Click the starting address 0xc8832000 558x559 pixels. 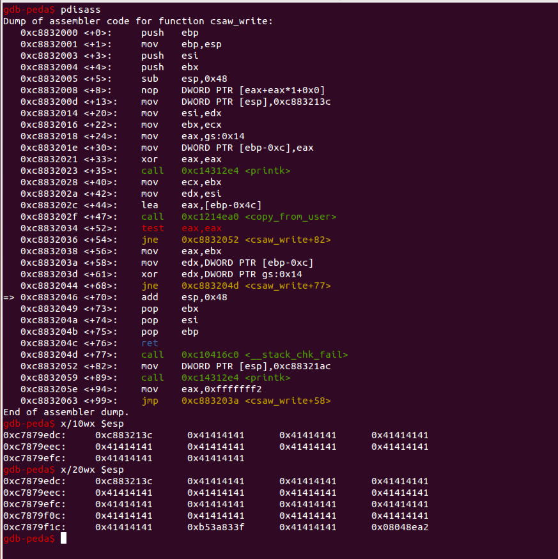click(49, 33)
